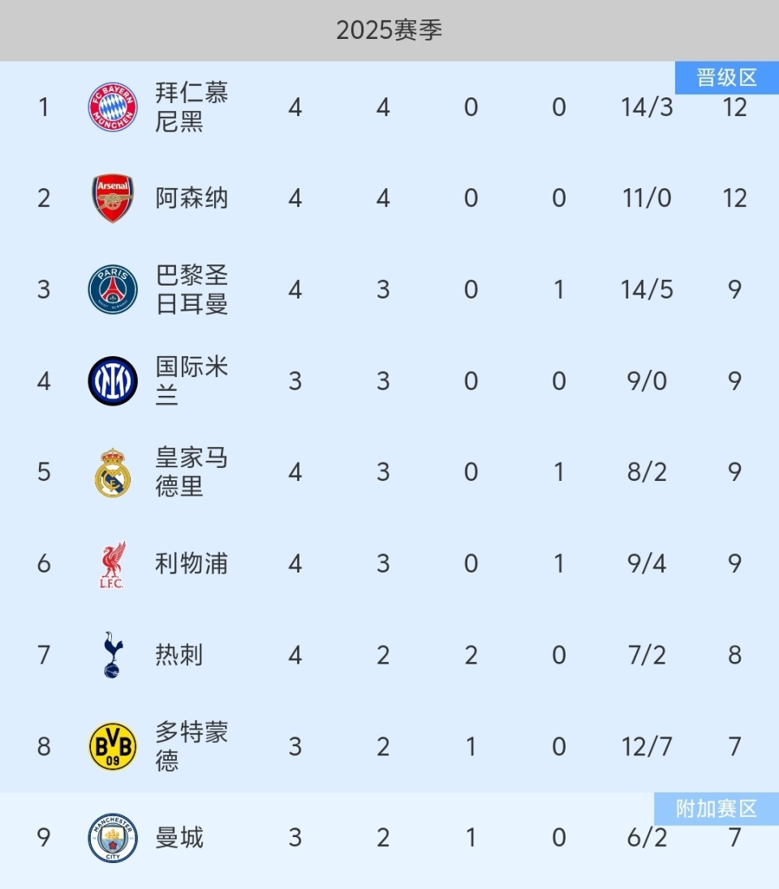Tap the Manchester City crest

(113, 838)
